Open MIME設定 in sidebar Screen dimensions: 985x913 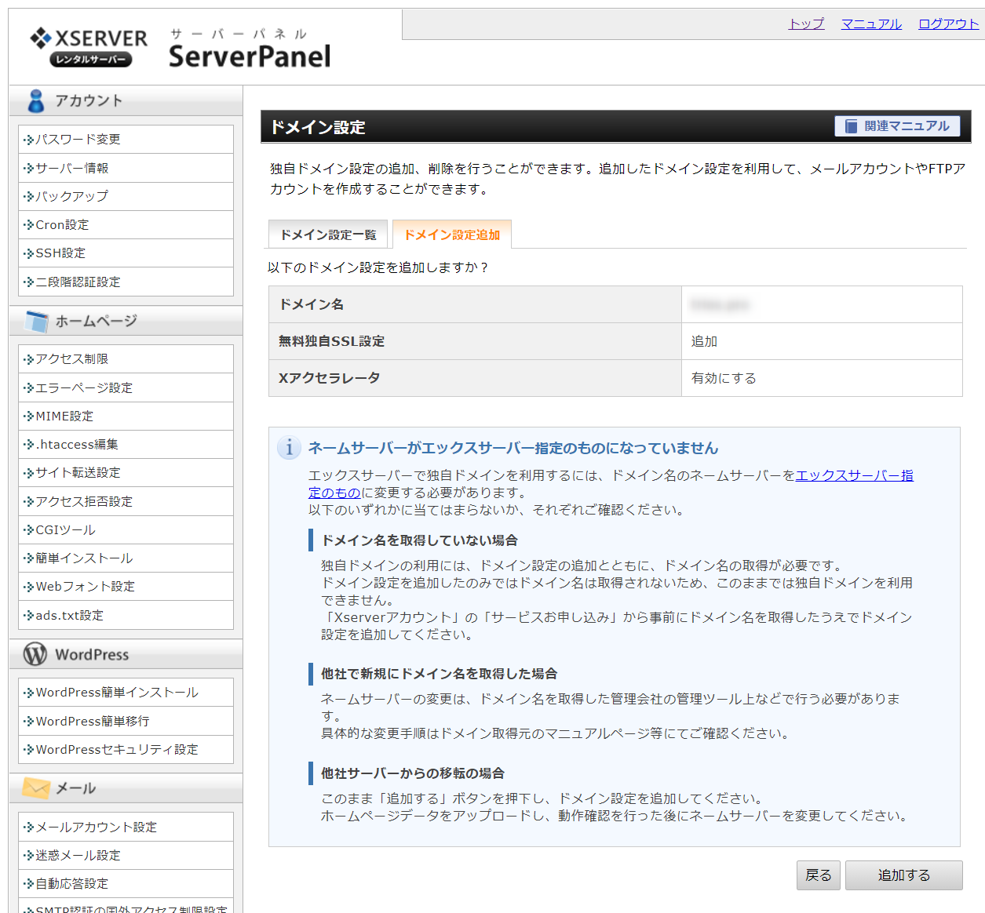pos(126,416)
